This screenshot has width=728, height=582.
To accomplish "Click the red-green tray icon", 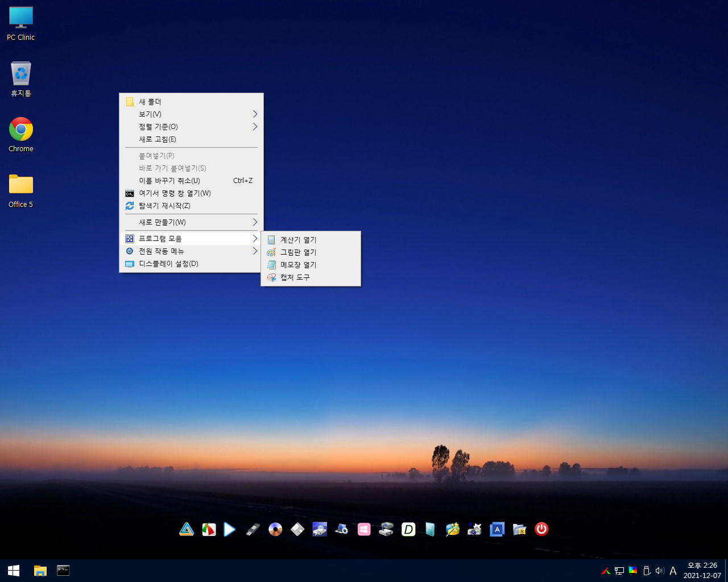I will (x=606, y=571).
